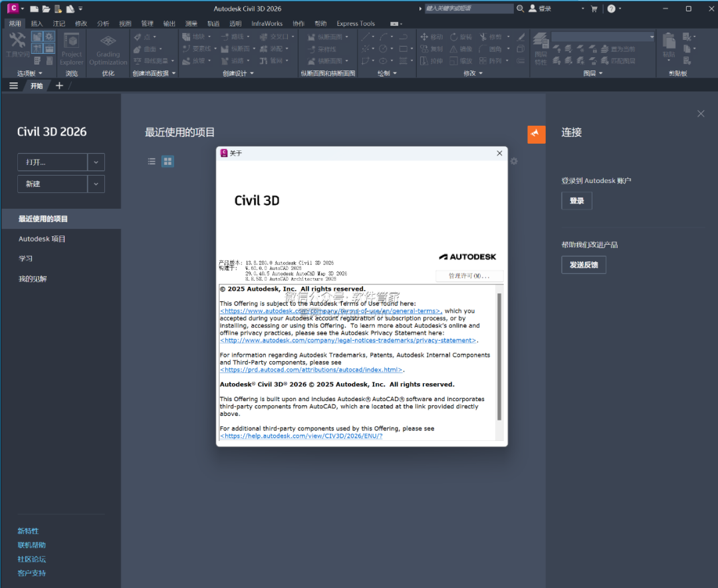Expand the 选项板 panel dropdown
This screenshot has height=588, width=718.
(x=30, y=73)
